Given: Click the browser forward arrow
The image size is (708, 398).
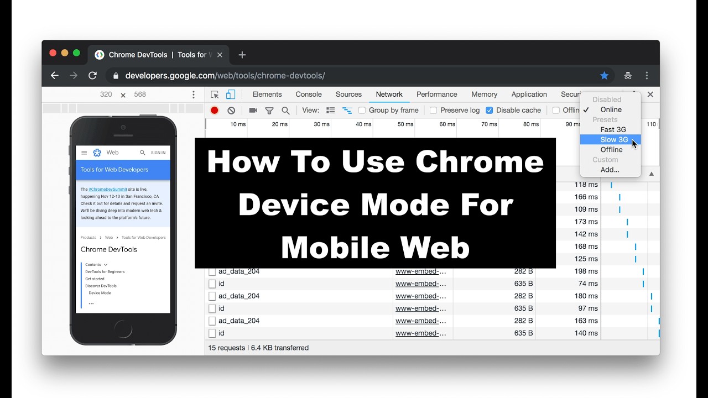Looking at the screenshot, I should coord(74,75).
